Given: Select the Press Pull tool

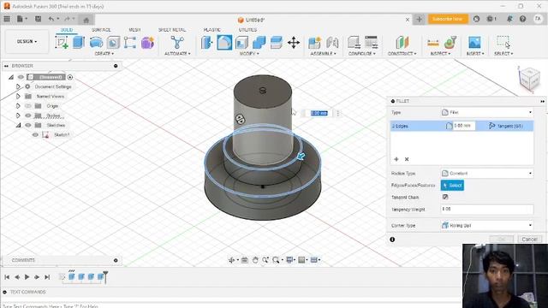Looking at the screenshot, I should [x=207, y=43].
